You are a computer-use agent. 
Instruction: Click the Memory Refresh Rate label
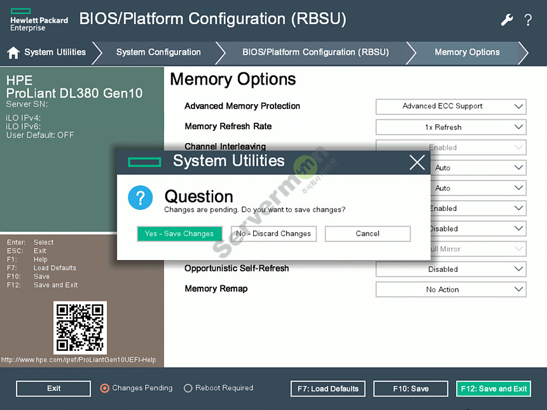click(x=228, y=126)
